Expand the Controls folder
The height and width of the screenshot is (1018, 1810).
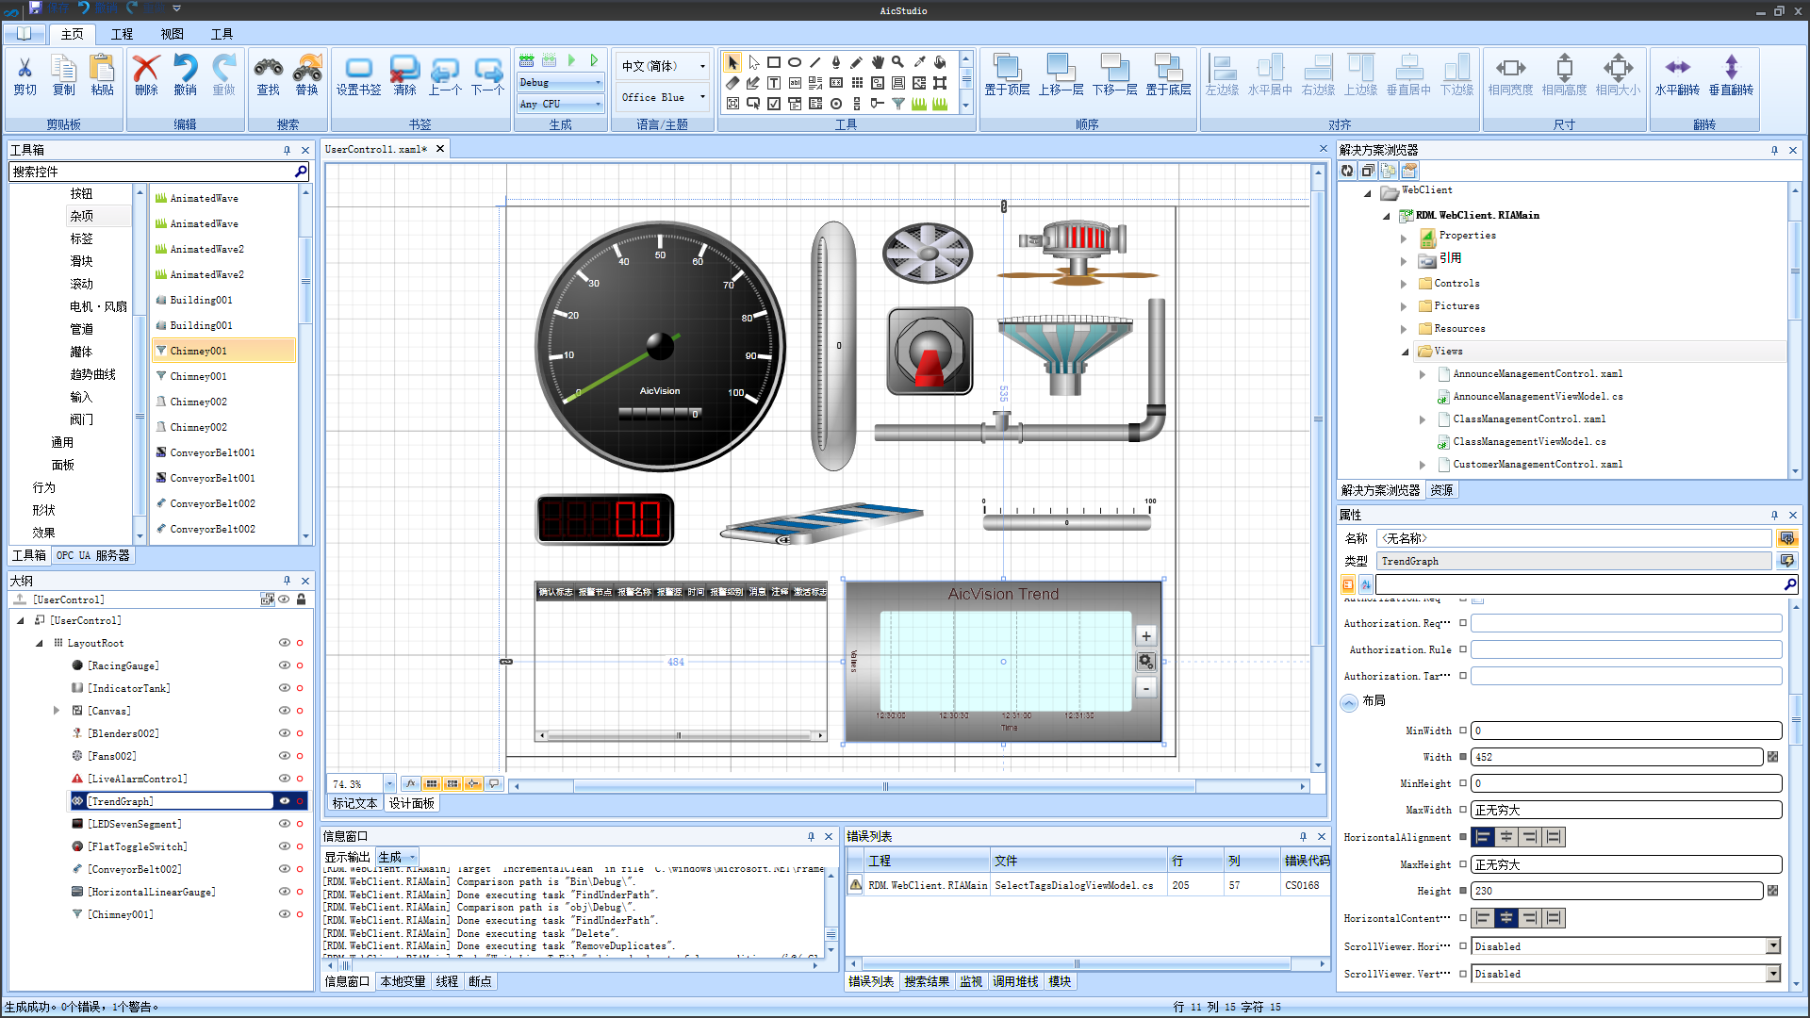(x=1404, y=284)
